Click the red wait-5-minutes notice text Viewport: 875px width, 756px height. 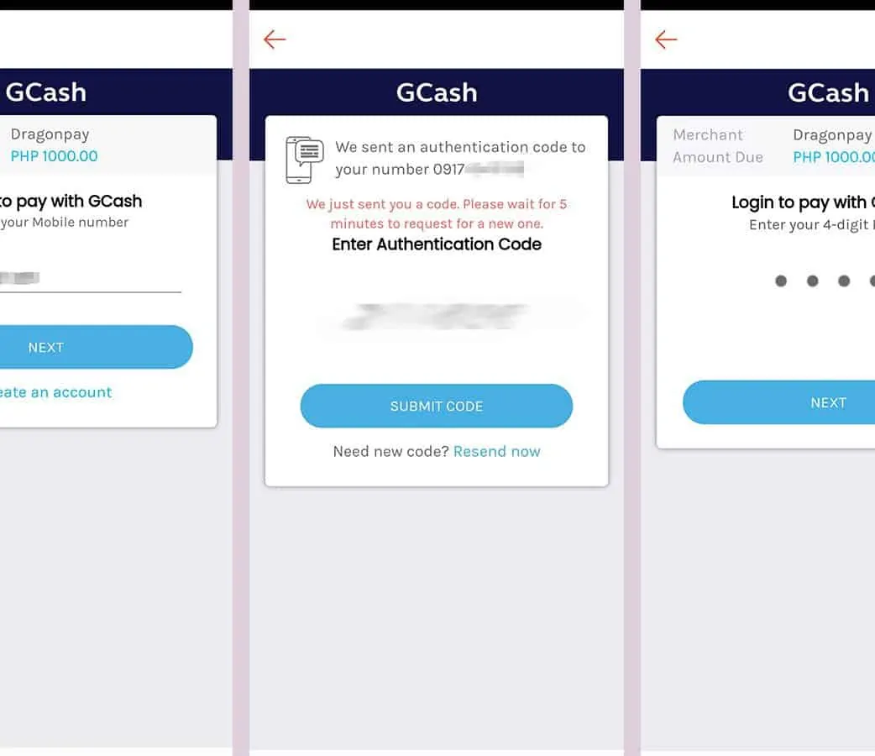click(x=437, y=214)
